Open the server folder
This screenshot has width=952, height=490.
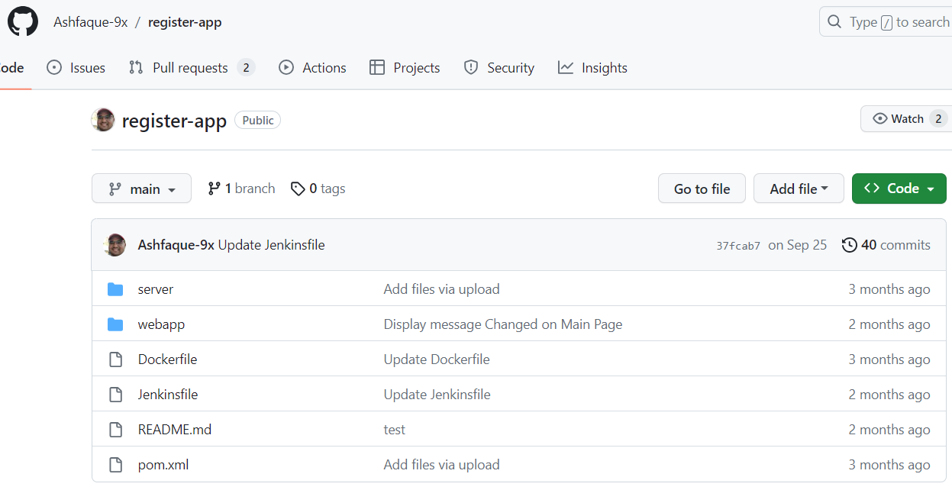156,289
